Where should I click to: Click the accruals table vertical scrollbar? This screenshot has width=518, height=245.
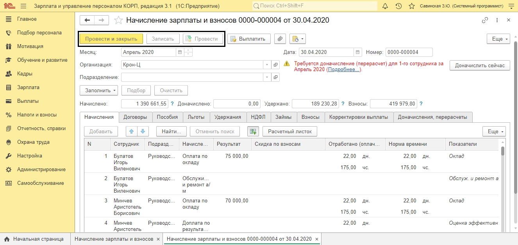click(x=503, y=152)
